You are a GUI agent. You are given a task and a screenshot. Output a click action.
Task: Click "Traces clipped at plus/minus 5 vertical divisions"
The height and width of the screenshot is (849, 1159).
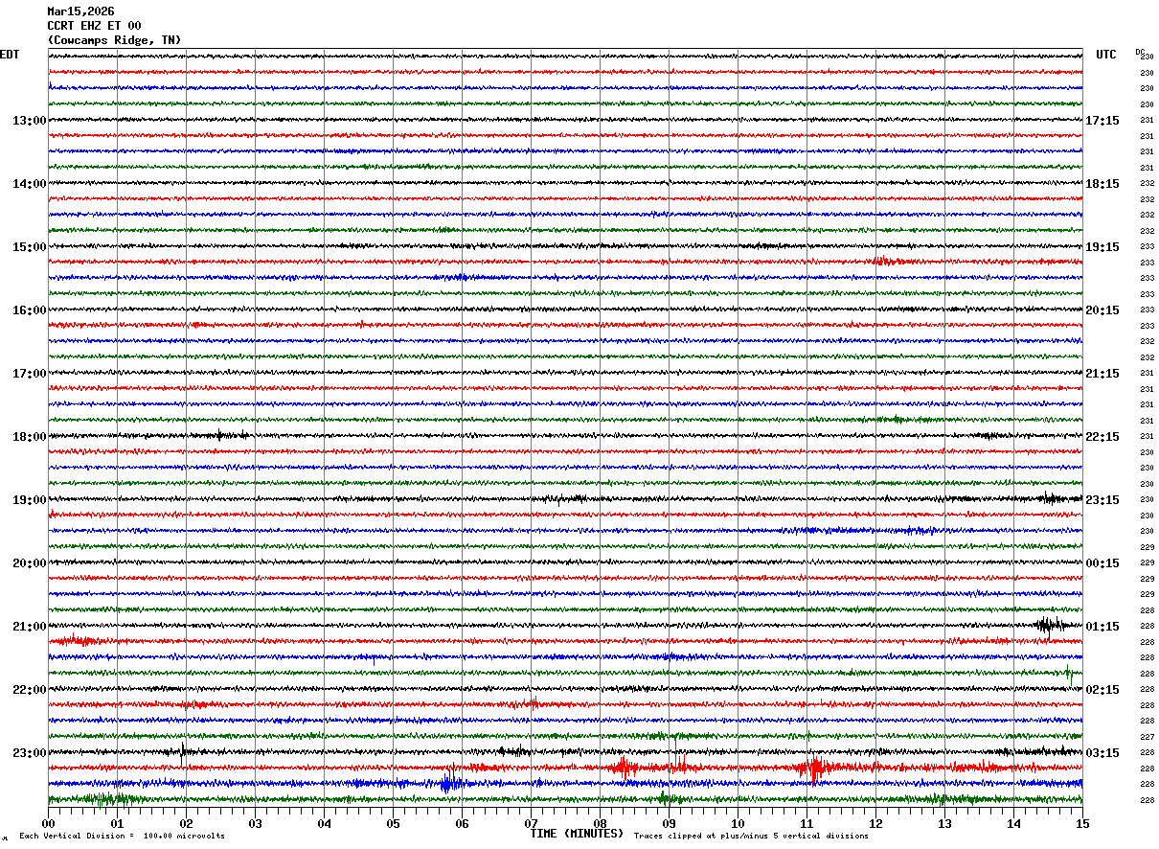[x=751, y=836]
